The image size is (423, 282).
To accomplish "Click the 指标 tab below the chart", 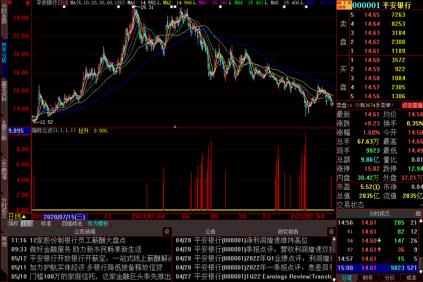I will [x=13, y=223].
